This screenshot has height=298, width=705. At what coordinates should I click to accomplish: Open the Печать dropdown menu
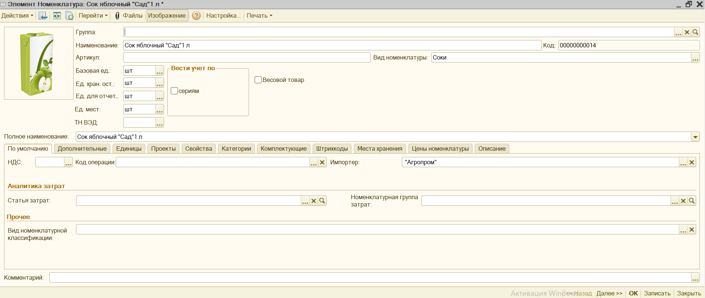[x=259, y=16]
